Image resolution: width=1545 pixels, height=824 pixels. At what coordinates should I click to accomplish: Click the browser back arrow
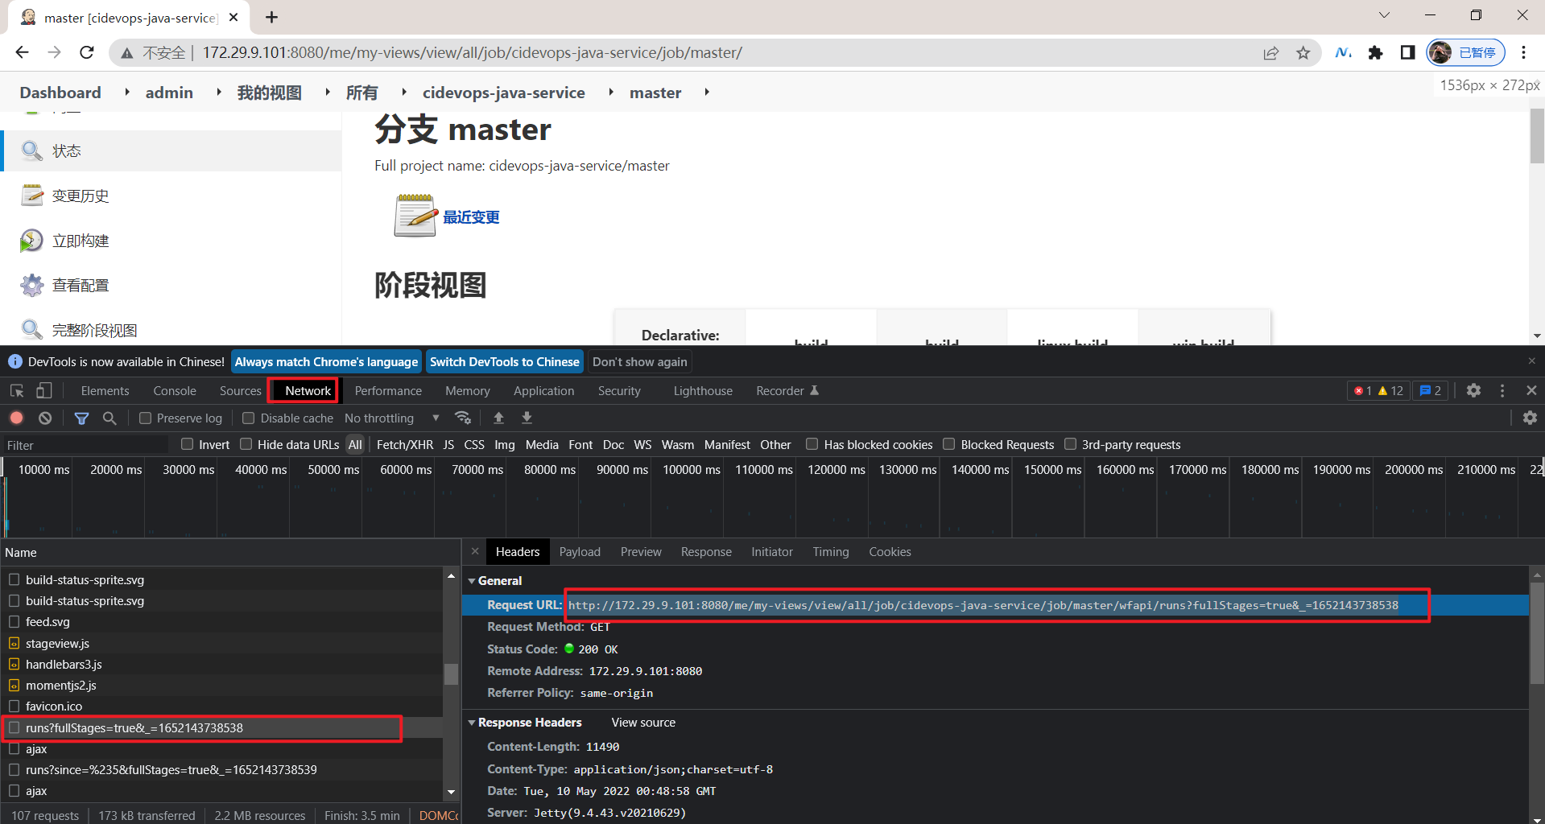22,52
